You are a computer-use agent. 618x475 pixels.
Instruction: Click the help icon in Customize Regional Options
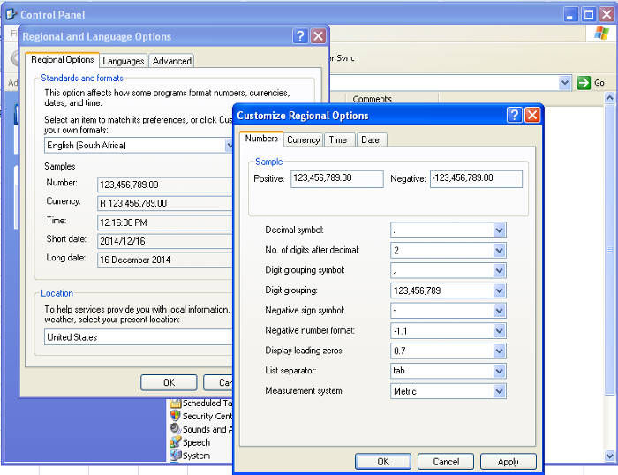[514, 116]
